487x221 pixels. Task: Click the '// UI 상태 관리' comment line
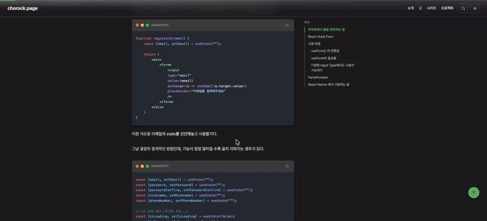[162, 211]
